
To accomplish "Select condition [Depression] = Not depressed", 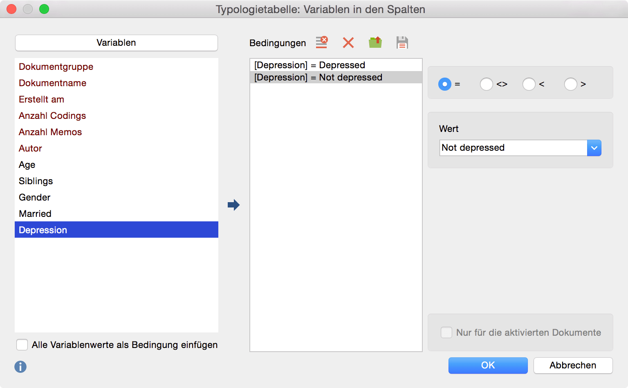I will pos(336,78).
